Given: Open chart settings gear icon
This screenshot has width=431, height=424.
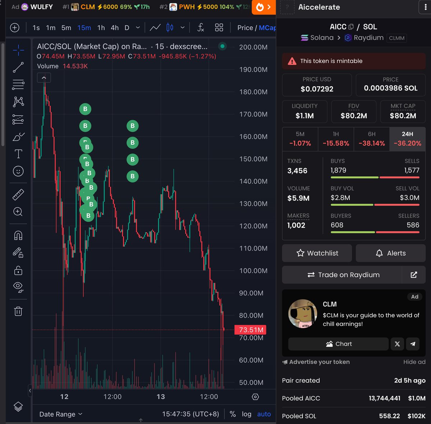Looking at the screenshot, I should click(x=255, y=397).
